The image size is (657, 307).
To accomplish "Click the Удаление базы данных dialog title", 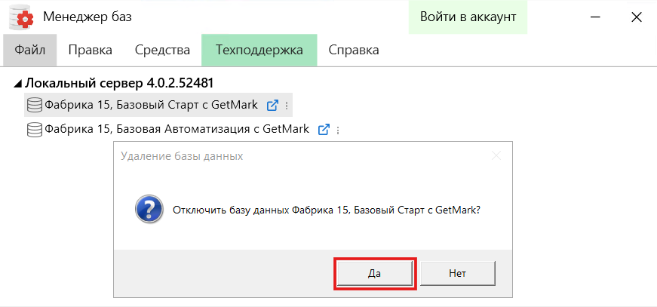I will [182, 156].
